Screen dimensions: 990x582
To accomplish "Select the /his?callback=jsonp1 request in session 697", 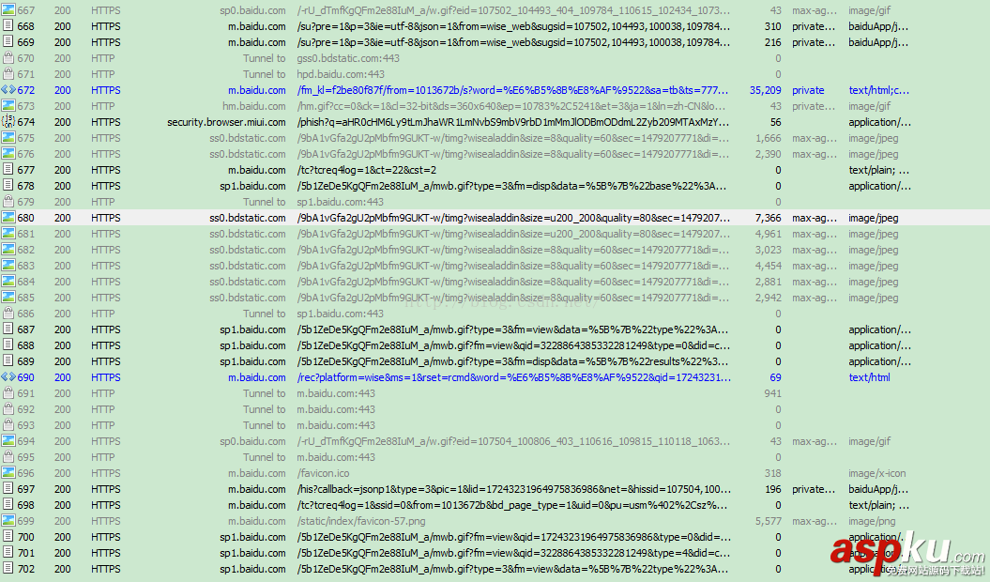I will pos(511,489).
